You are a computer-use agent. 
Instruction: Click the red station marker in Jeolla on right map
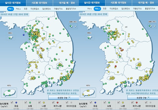(116, 66)
